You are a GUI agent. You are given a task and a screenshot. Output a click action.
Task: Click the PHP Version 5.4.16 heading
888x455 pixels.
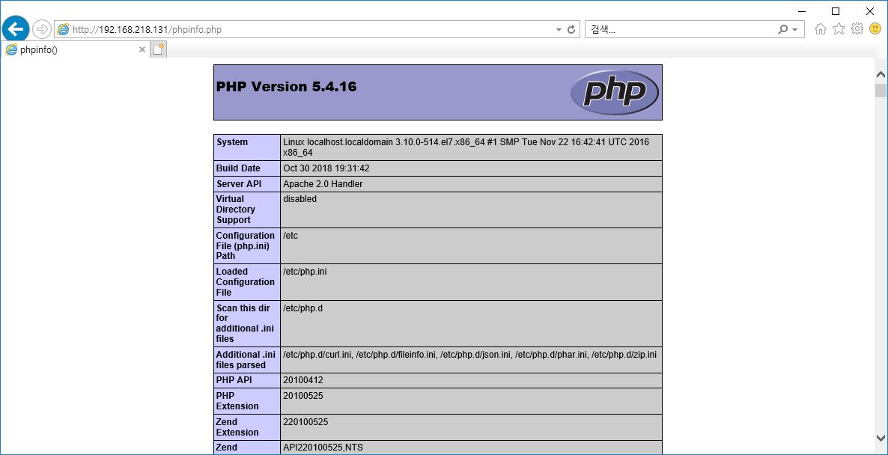coord(287,87)
